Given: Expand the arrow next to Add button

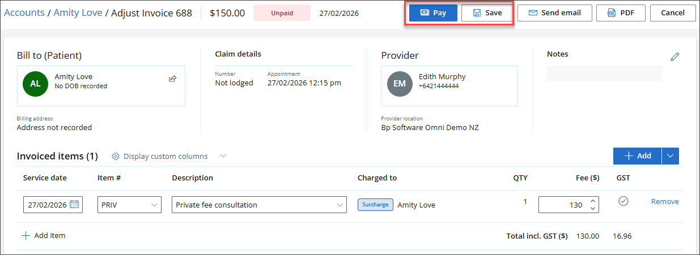Looking at the screenshot, I should 670,156.
